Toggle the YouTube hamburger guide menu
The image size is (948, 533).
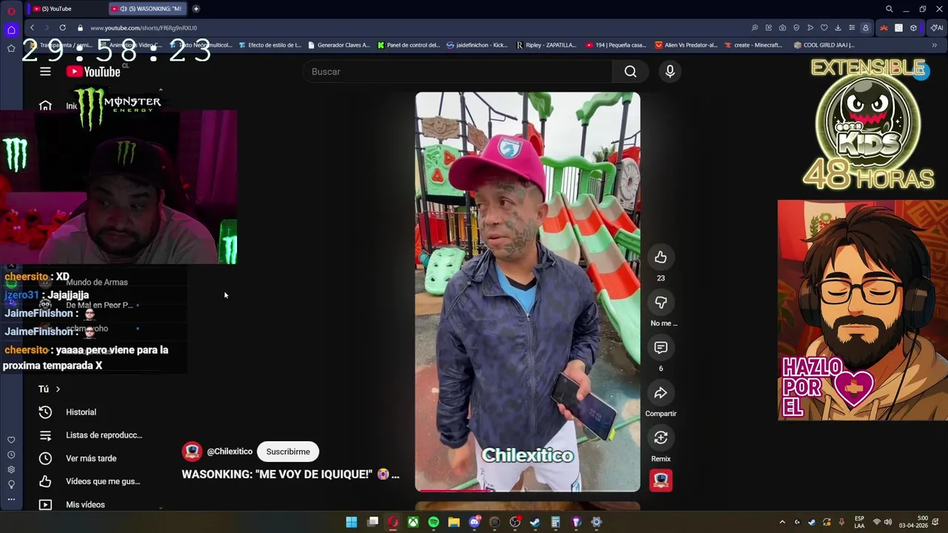point(45,71)
